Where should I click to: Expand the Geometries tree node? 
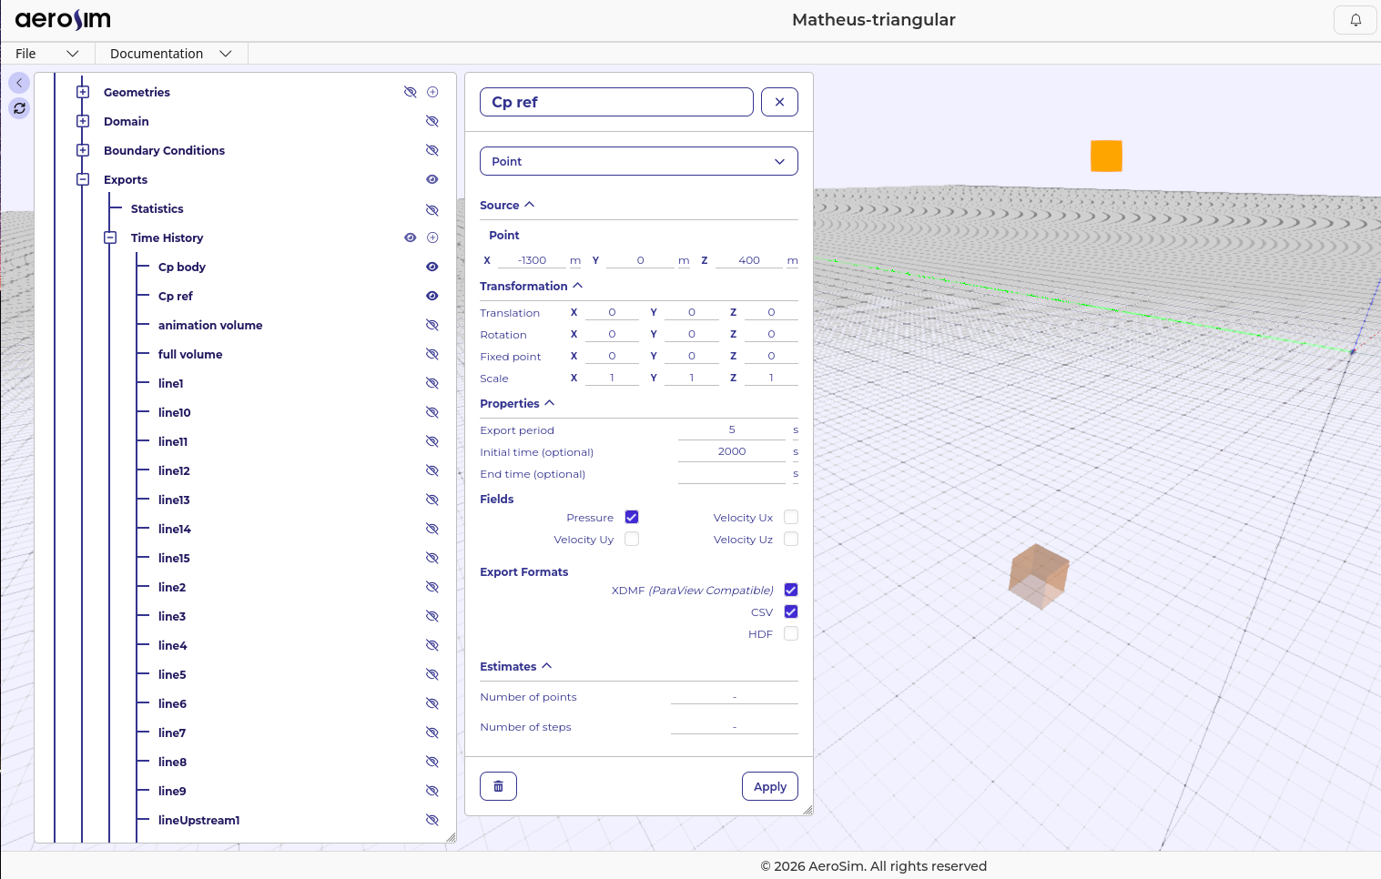click(83, 92)
